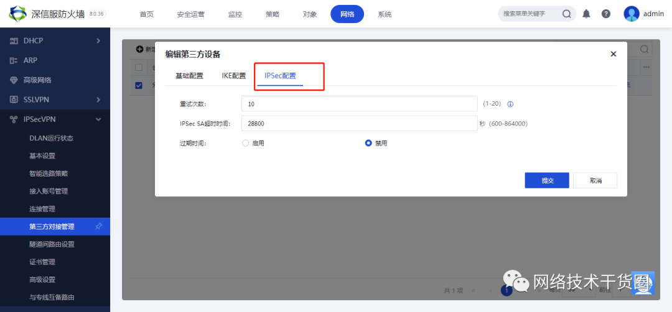The height and width of the screenshot is (312, 672).
Task: Expand the SSLVPN submenu
Action: (x=98, y=99)
